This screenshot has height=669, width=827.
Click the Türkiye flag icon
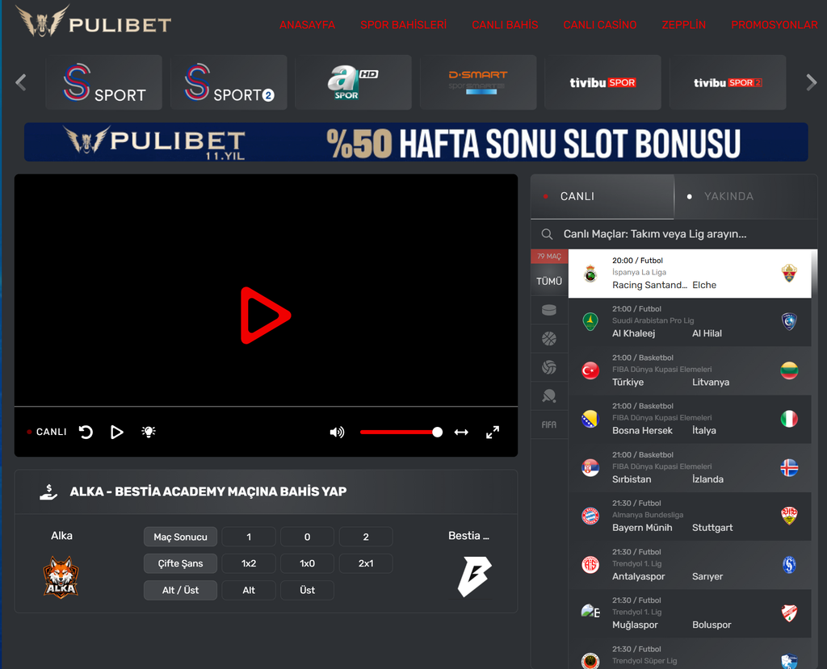coord(590,370)
